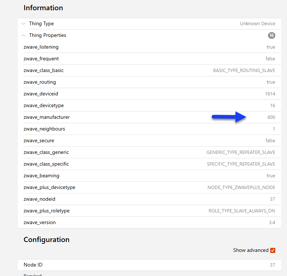The image size is (287, 276).
Task: Click the Node ID value field
Action: pos(272,265)
